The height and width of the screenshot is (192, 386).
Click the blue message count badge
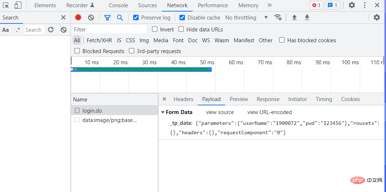332,5
